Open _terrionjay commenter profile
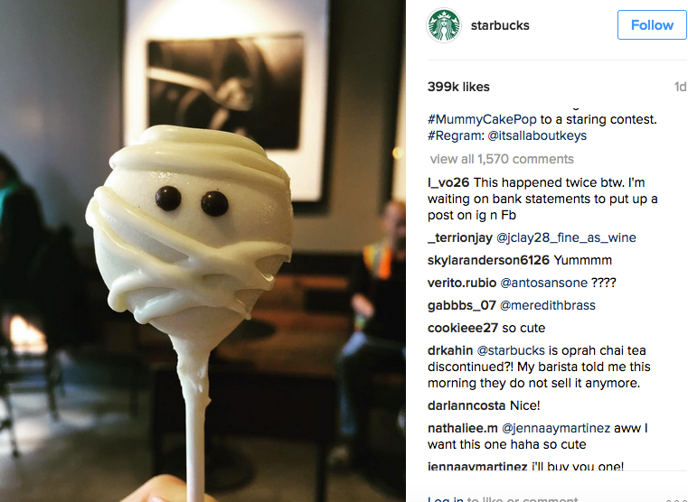Image resolution: width=688 pixels, height=502 pixels. point(460,237)
